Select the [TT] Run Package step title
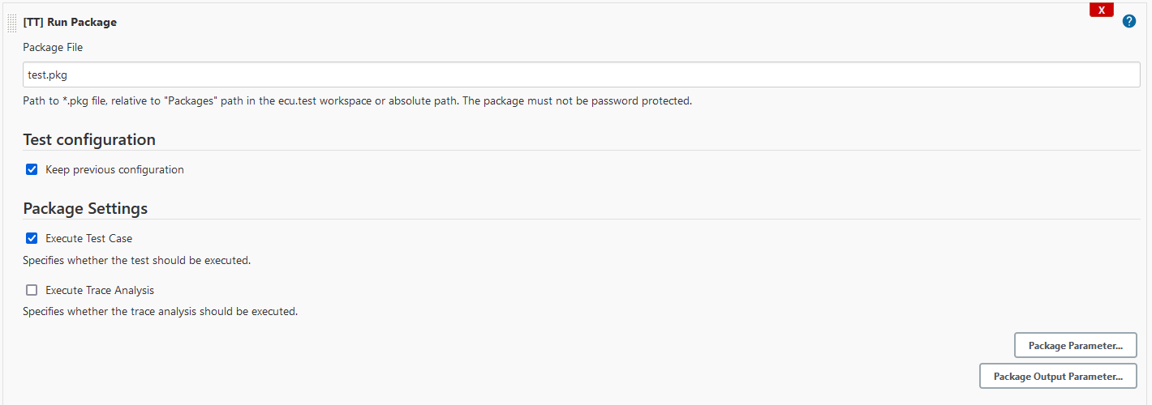Screen dimensions: 1152x405 70,23
